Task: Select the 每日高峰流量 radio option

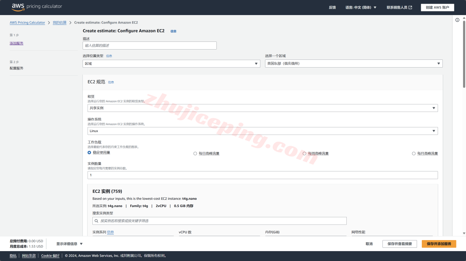Action: click(x=195, y=153)
